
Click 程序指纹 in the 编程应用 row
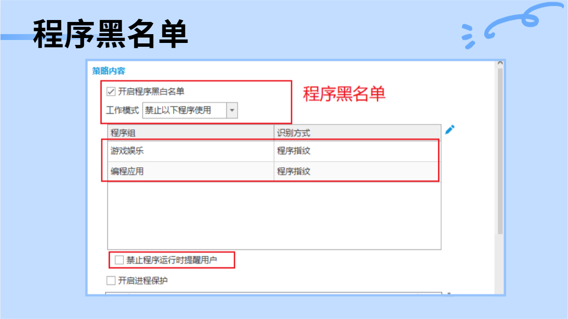293,171
